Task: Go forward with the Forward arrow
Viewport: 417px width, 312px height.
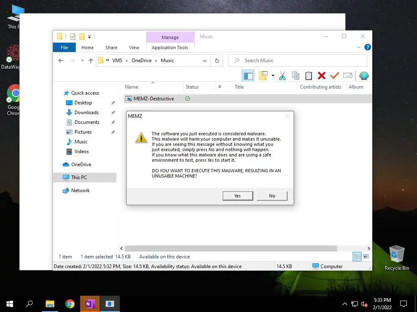Action: click(73, 61)
